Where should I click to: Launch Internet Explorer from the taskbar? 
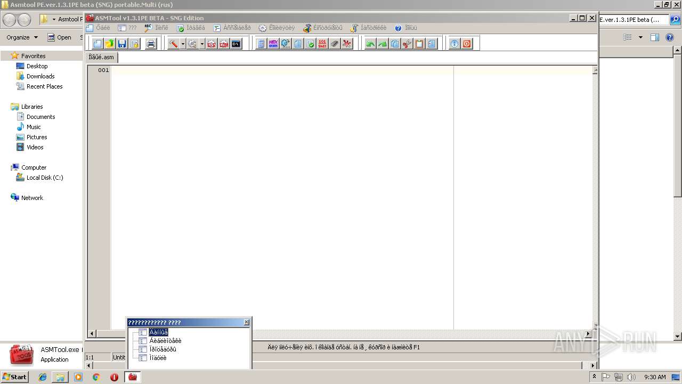click(x=43, y=377)
